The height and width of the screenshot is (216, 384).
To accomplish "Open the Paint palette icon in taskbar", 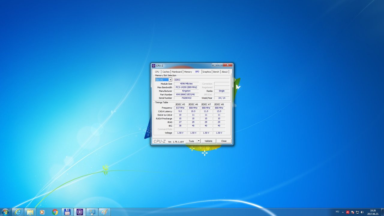I will pos(104,212).
